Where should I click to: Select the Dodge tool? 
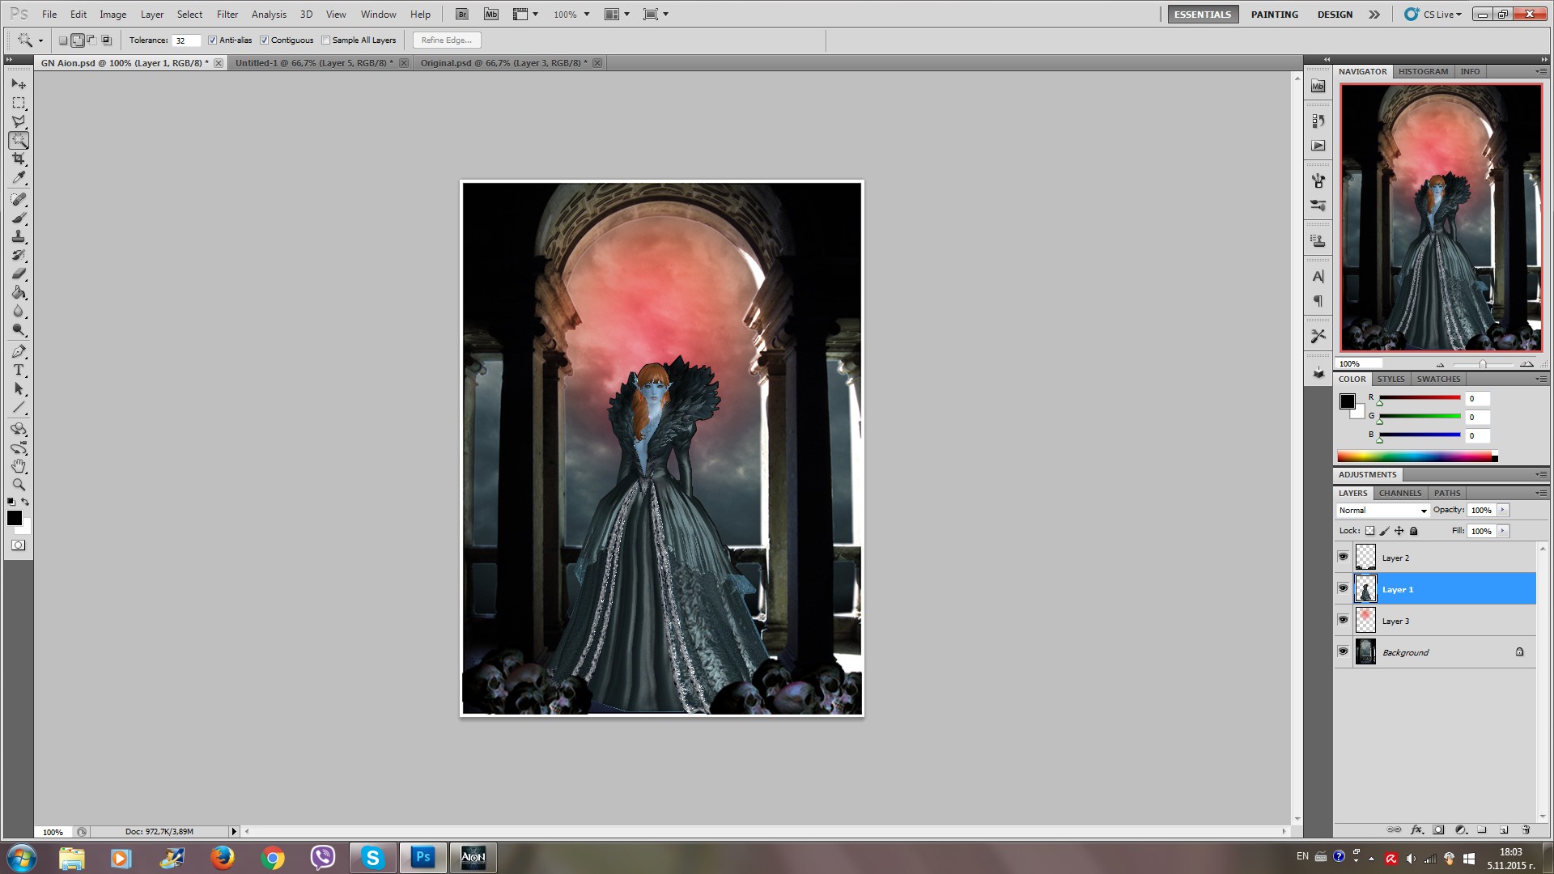tap(19, 329)
